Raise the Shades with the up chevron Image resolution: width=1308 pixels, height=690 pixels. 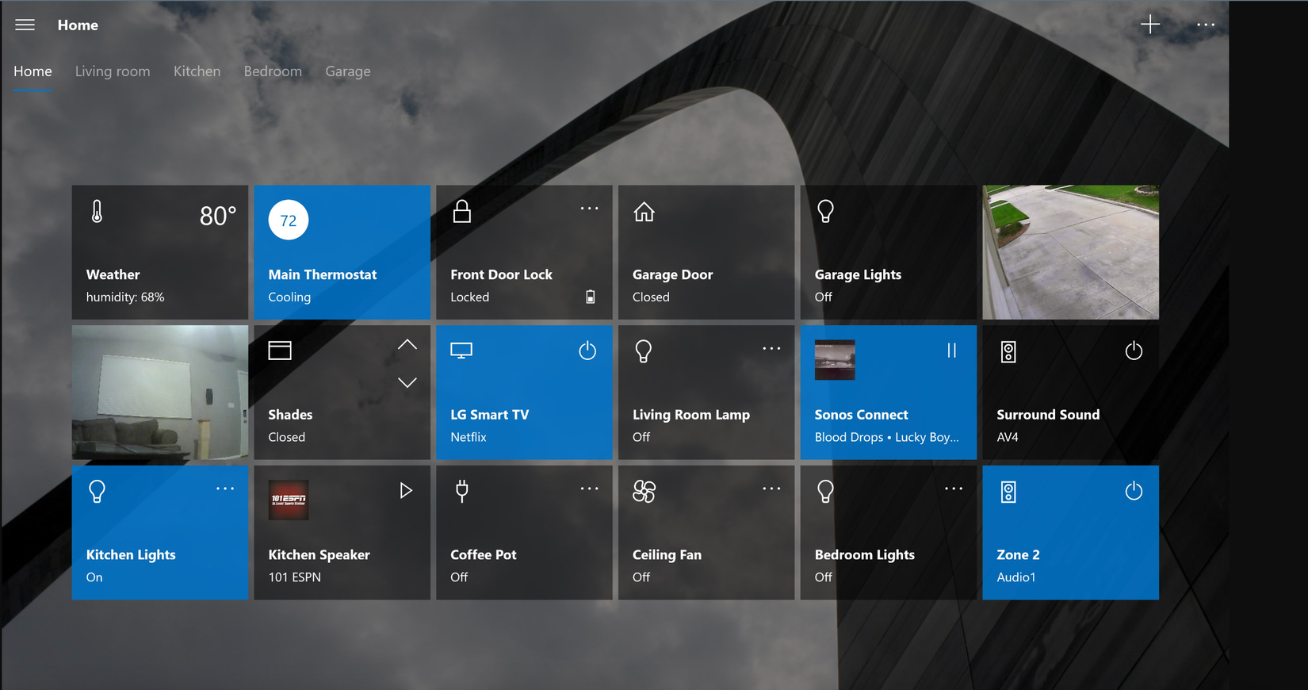[407, 345]
